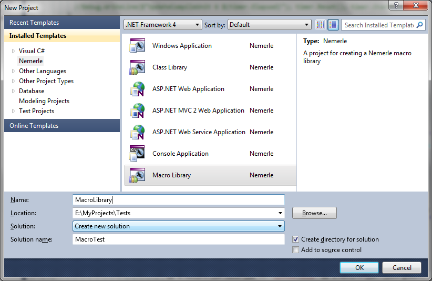Click the Macro Library template icon
The image size is (432, 281).
tap(137, 175)
